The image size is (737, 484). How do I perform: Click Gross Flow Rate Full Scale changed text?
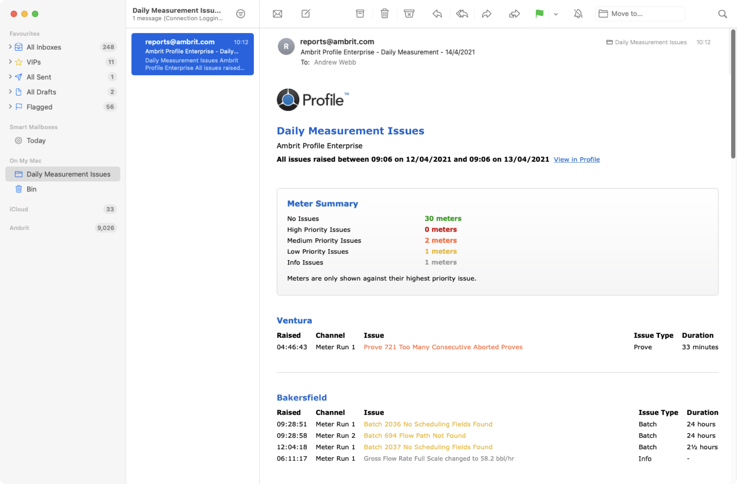click(439, 458)
